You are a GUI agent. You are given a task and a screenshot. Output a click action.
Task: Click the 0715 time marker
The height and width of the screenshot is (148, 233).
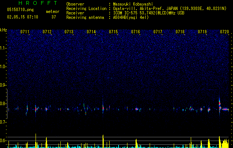113,32
